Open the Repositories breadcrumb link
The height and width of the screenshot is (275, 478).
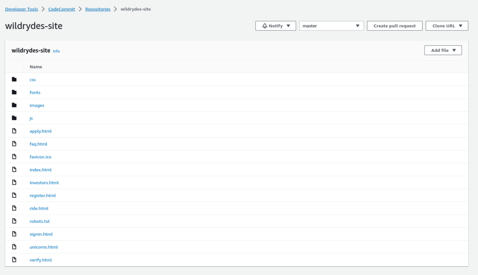(x=98, y=9)
